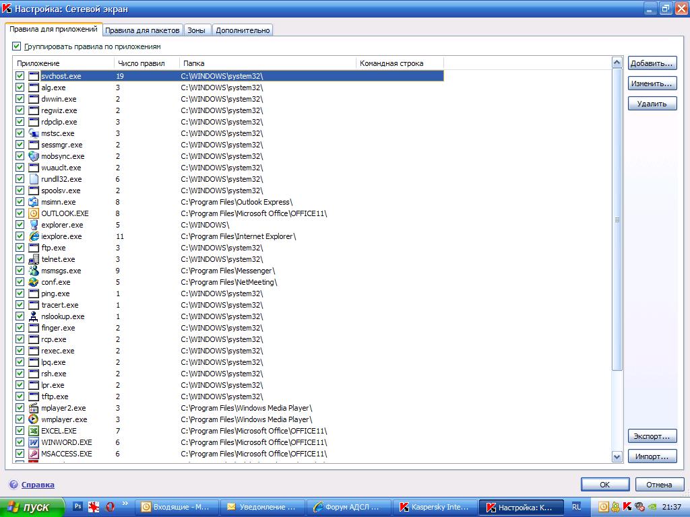Click the EXCEL.EXE icon
The height and width of the screenshot is (517, 690).
pyautogui.click(x=34, y=431)
